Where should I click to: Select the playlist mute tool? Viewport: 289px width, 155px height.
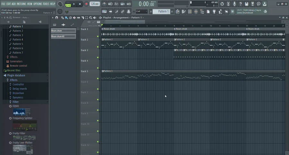pyautogui.click(x=74, y=18)
